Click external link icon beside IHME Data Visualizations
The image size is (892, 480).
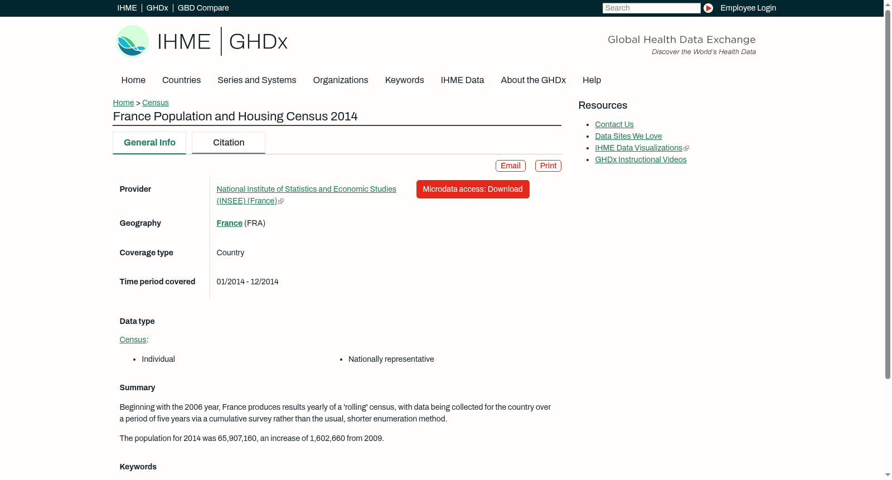point(686,148)
